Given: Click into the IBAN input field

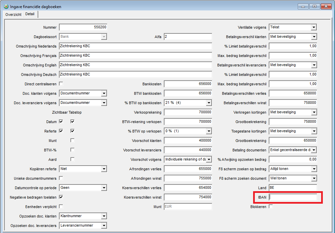Looking at the screenshot, I should (x=293, y=197).
